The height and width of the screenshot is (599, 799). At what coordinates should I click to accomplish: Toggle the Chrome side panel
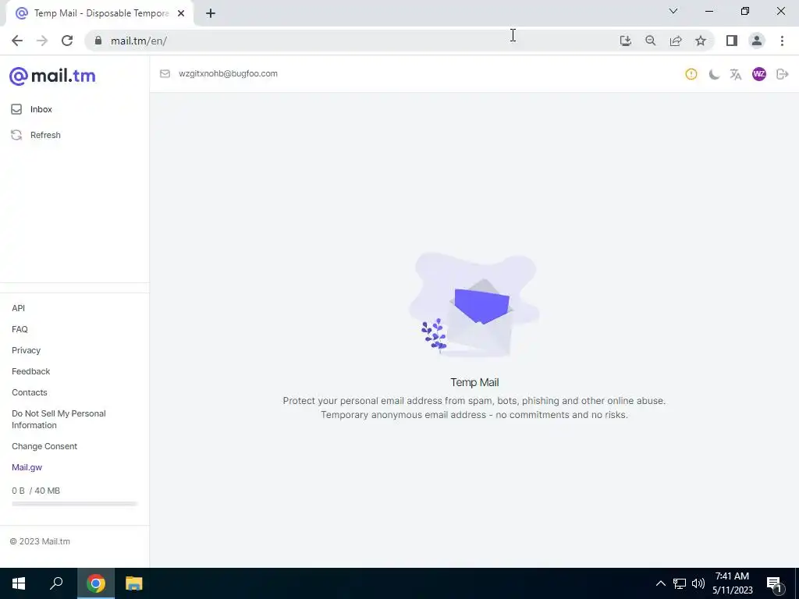tap(732, 41)
